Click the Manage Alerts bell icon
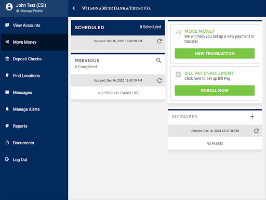Viewport: 266px width, 200px height. click(7, 109)
